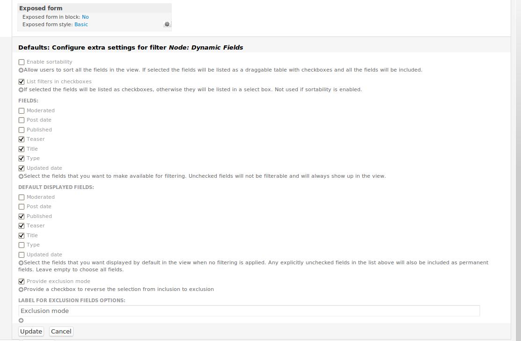Check Updated date under DEFAULT DISPLAYED FIELDS
The width and height of the screenshot is (521, 341).
22,255
